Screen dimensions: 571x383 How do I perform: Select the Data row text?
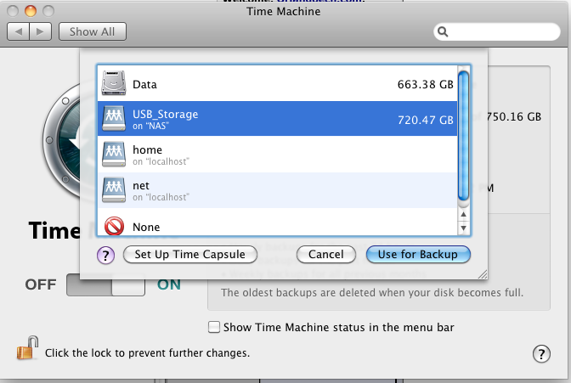(144, 84)
